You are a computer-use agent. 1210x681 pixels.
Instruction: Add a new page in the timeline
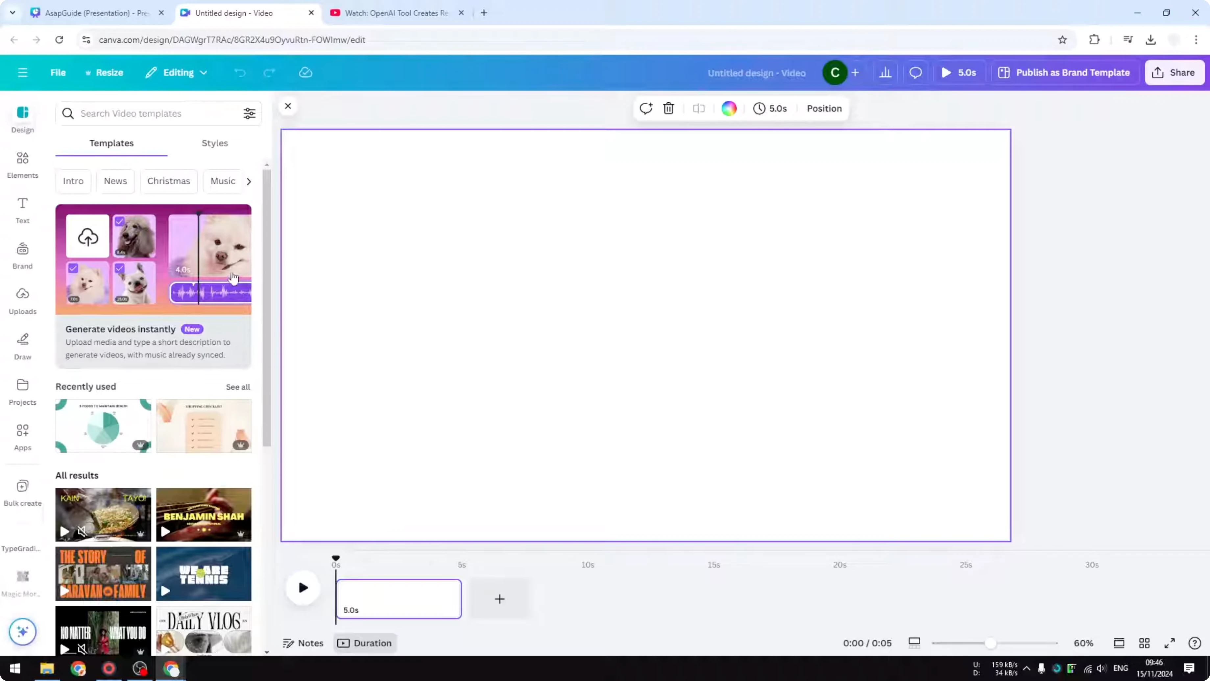(499, 599)
